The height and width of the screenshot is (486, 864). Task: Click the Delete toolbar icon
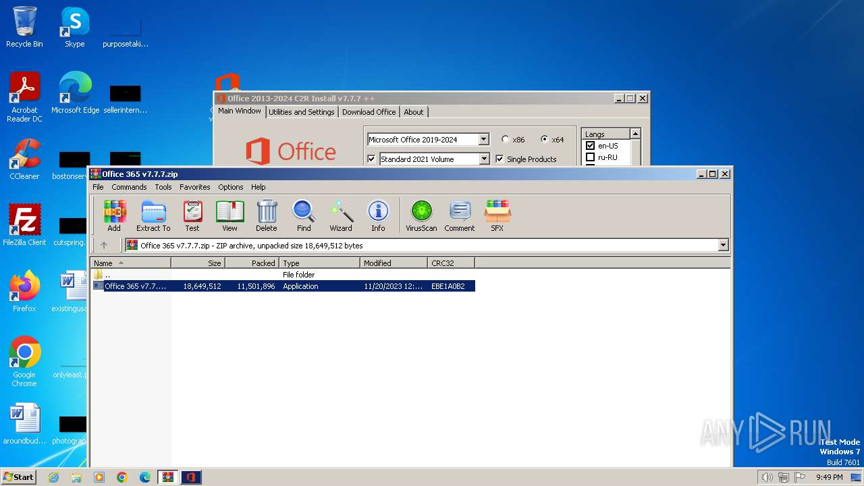(x=267, y=216)
